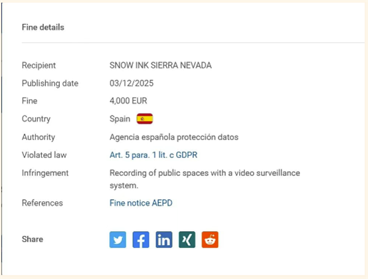Click the Authority label

pyautogui.click(x=39, y=137)
